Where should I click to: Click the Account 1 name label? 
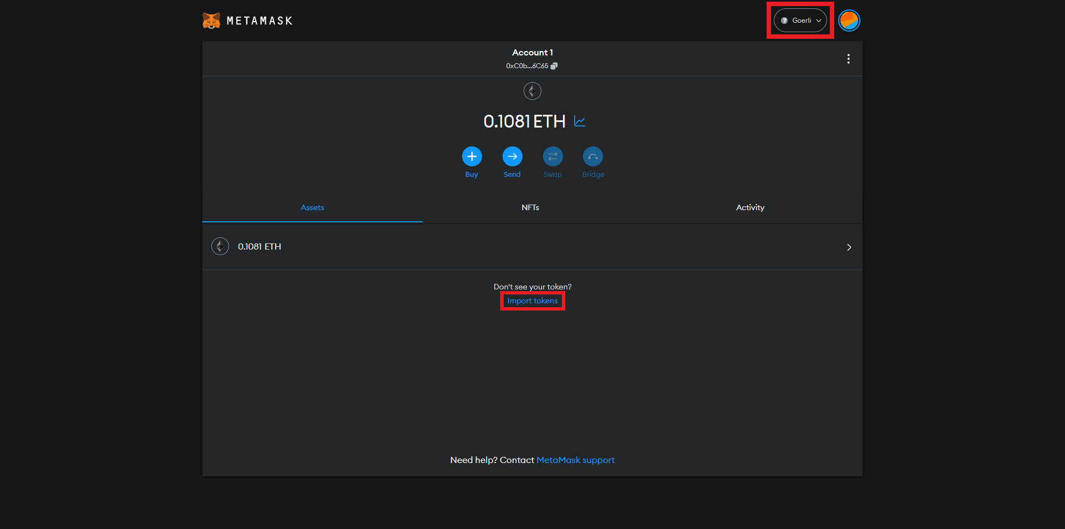[532, 53]
